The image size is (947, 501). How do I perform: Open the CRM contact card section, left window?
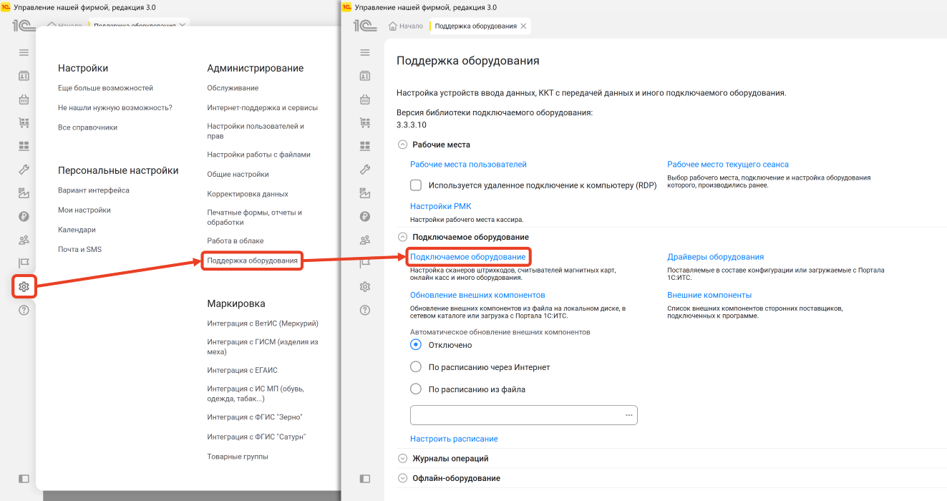pos(24,76)
